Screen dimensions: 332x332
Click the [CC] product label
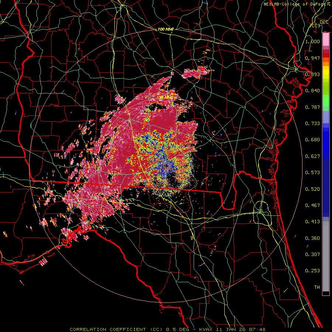tap(315, 25)
